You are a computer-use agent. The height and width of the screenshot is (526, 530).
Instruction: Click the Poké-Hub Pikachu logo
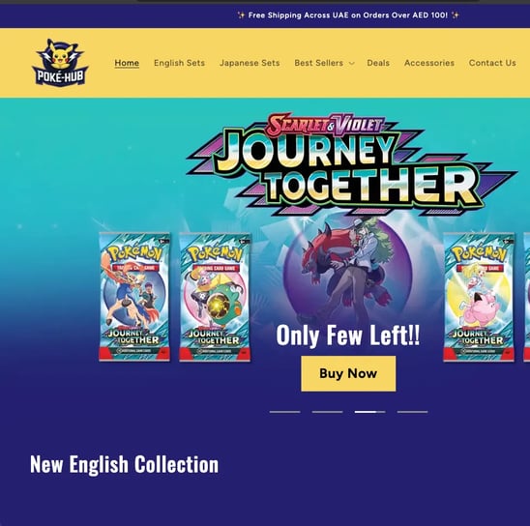pyautogui.click(x=60, y=63)
